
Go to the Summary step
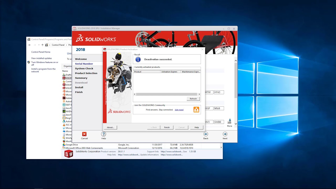coord(81,78)
